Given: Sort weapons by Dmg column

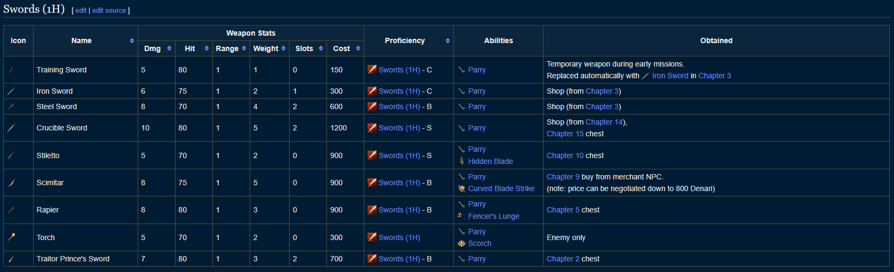Looking at the screenshot, I should pos(169,48).
